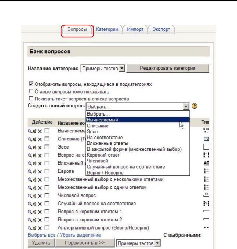
Task: Click the numerical type icon for Числовой вопрос
Action: 206,195
